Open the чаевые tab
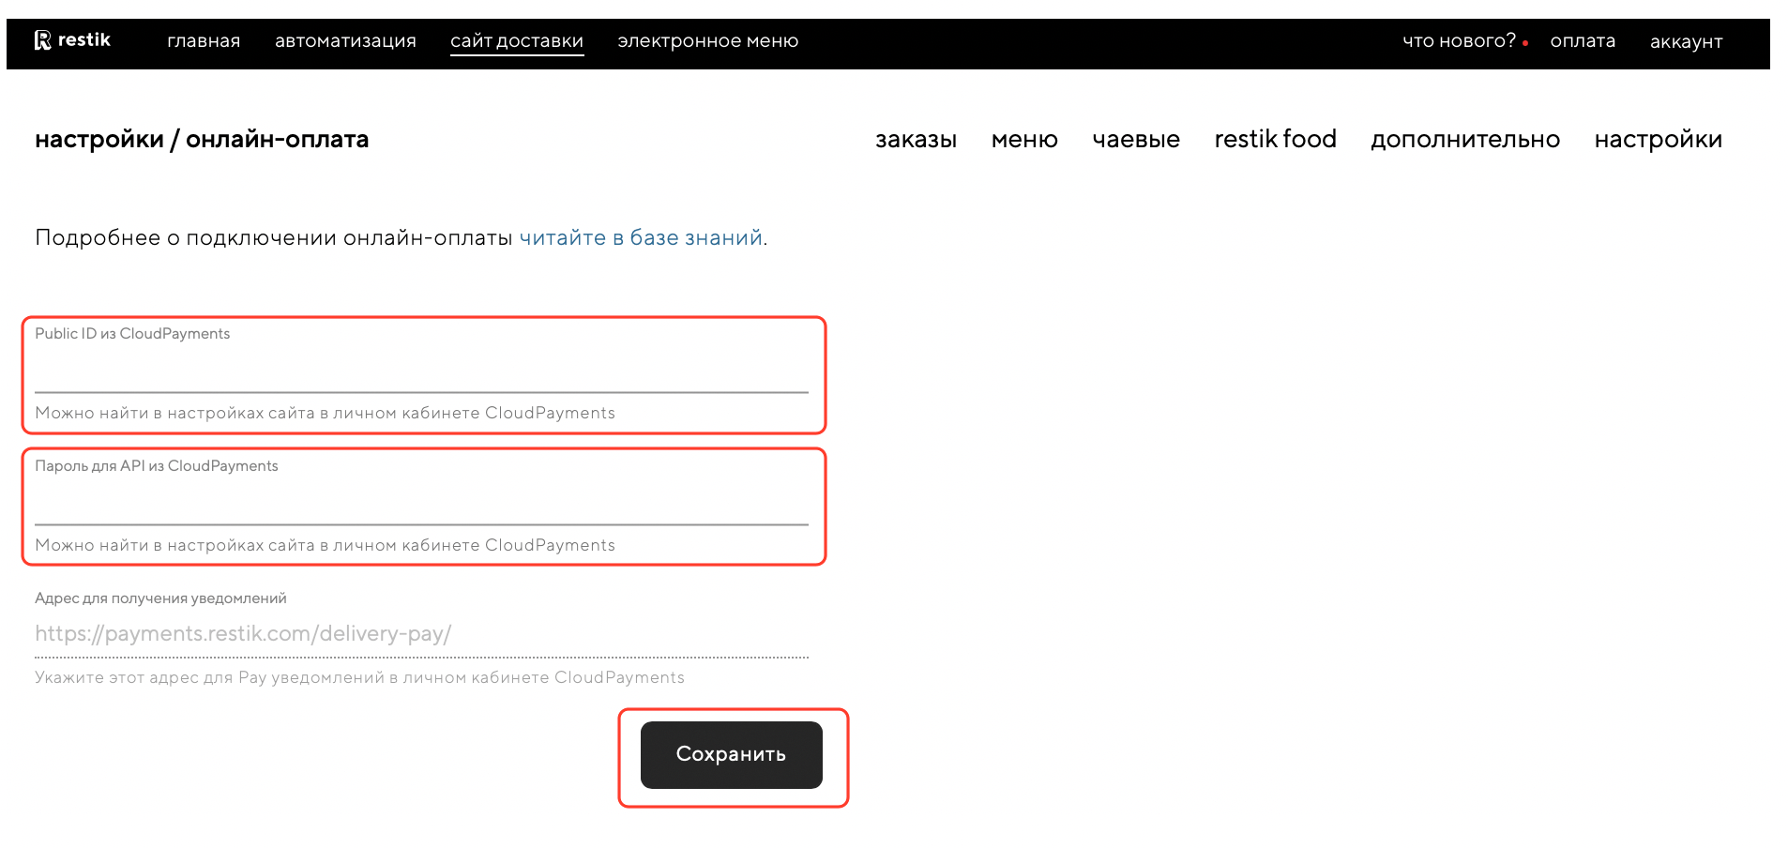1788x848 pixels. tap(1136, 140)
